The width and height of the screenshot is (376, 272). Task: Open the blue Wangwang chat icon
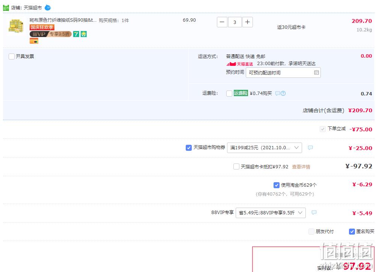[48, 7]
